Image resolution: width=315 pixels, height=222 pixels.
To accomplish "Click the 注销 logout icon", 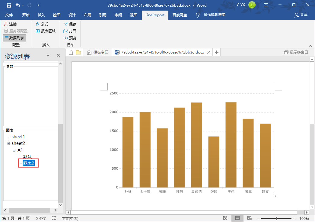I will point(6,24).
